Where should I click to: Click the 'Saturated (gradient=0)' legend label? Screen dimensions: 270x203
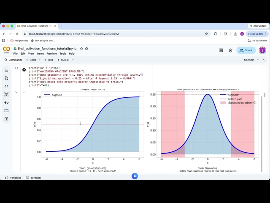pyautogui.click(x=242, y=103)
